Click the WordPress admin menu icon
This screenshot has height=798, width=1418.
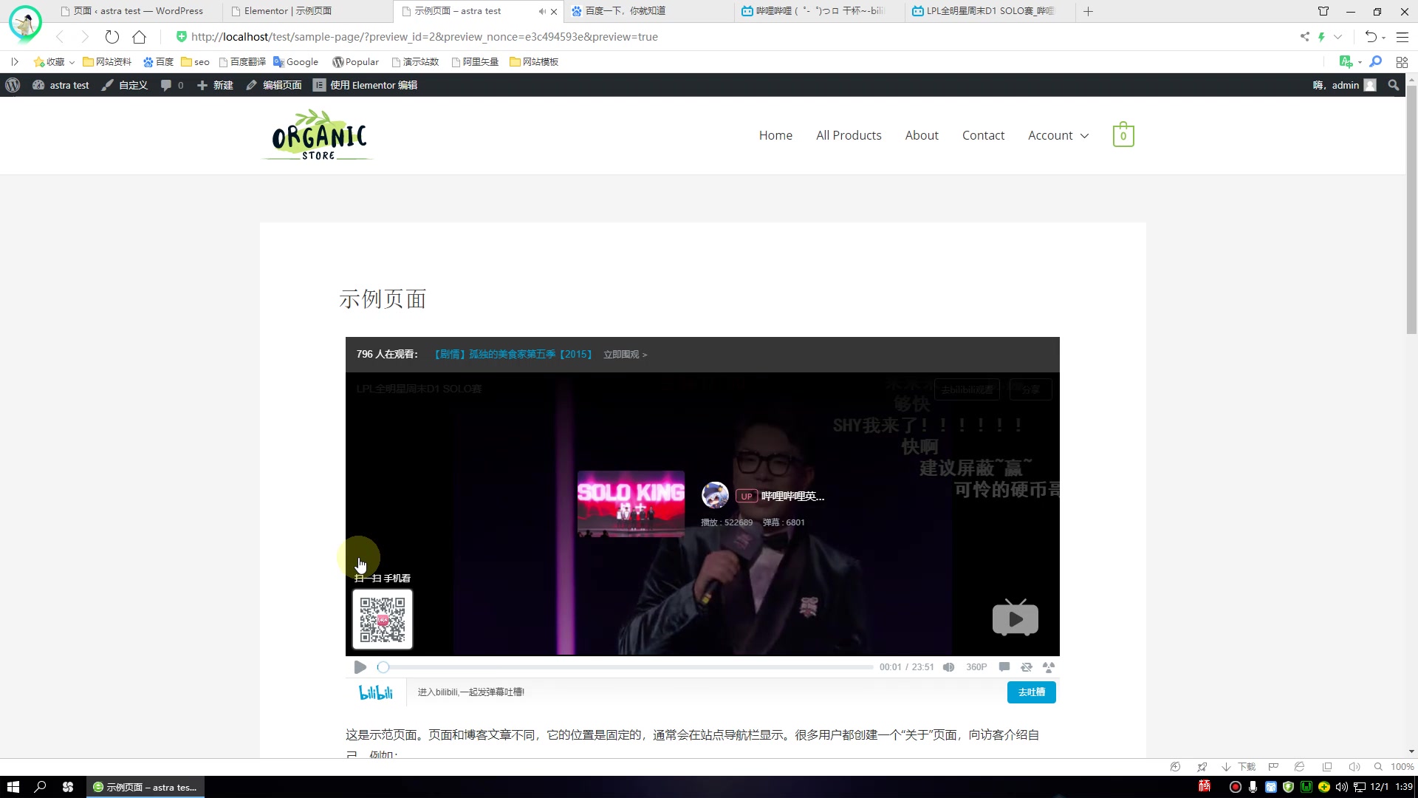tap(13, 85)
